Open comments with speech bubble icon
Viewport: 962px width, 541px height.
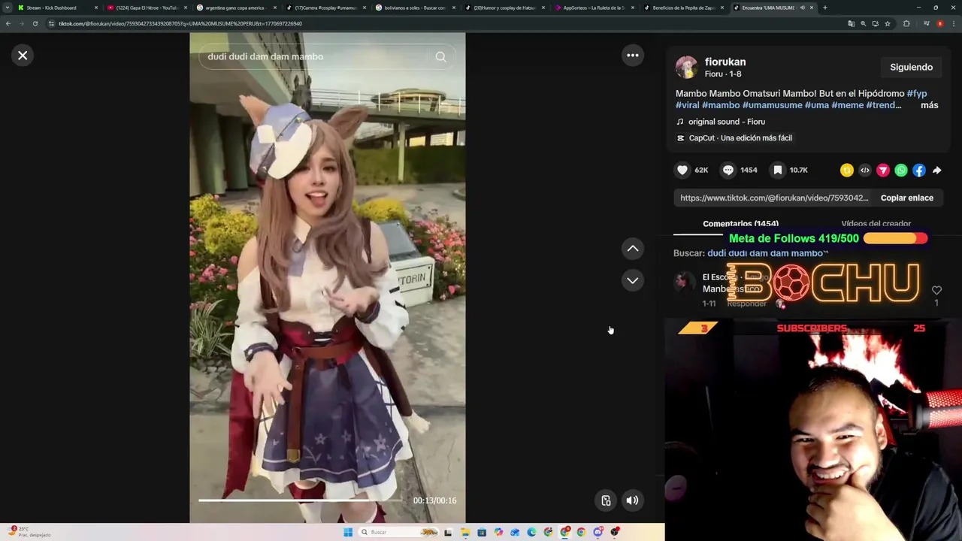point(728,171)
